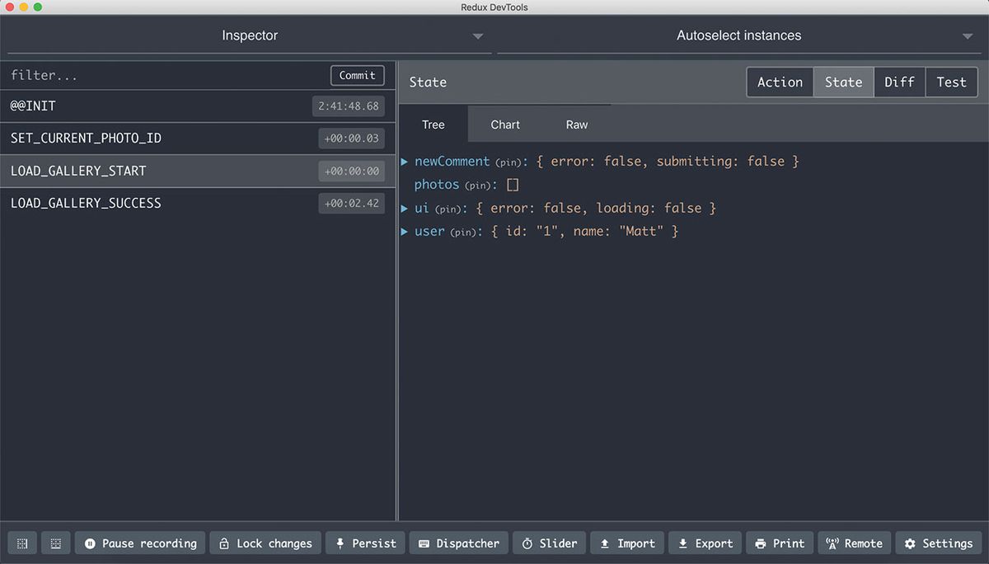Select the bottom-dock layout icon
The height and width of the screenshot is (564, 989).
pos(55,543)
